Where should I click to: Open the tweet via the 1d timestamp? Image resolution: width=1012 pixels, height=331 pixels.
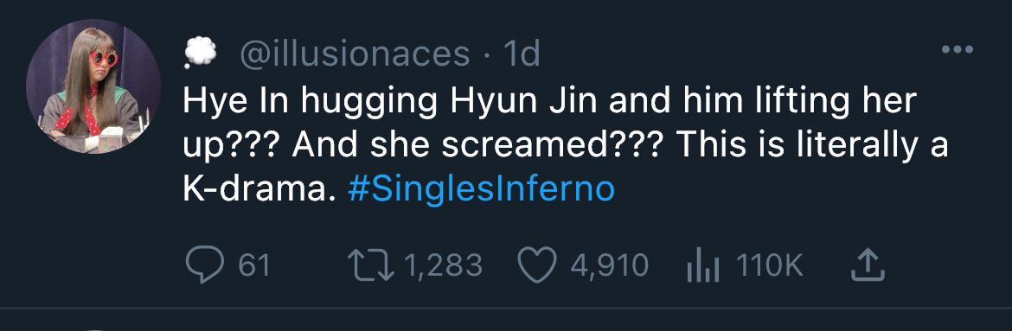[x=521, y=54]
